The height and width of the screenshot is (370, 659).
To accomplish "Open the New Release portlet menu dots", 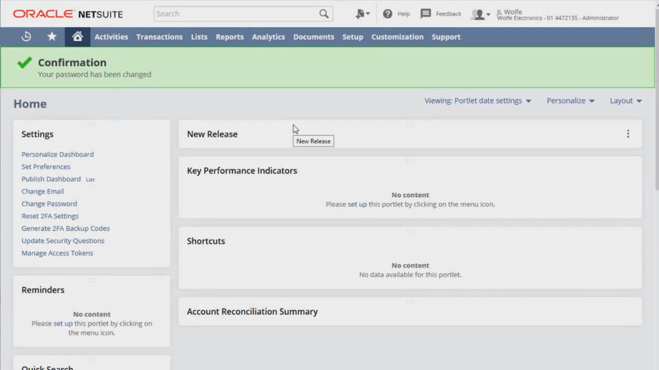I will pyautogui.click(x=628, y=134).
